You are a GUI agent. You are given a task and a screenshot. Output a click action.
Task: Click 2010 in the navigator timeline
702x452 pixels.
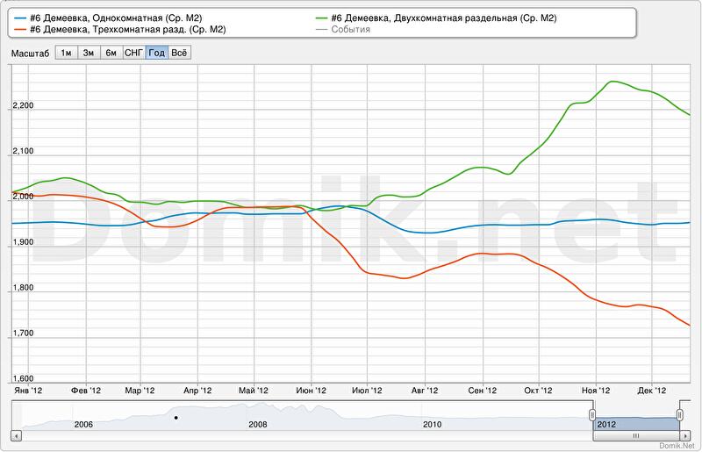point(433,424)
